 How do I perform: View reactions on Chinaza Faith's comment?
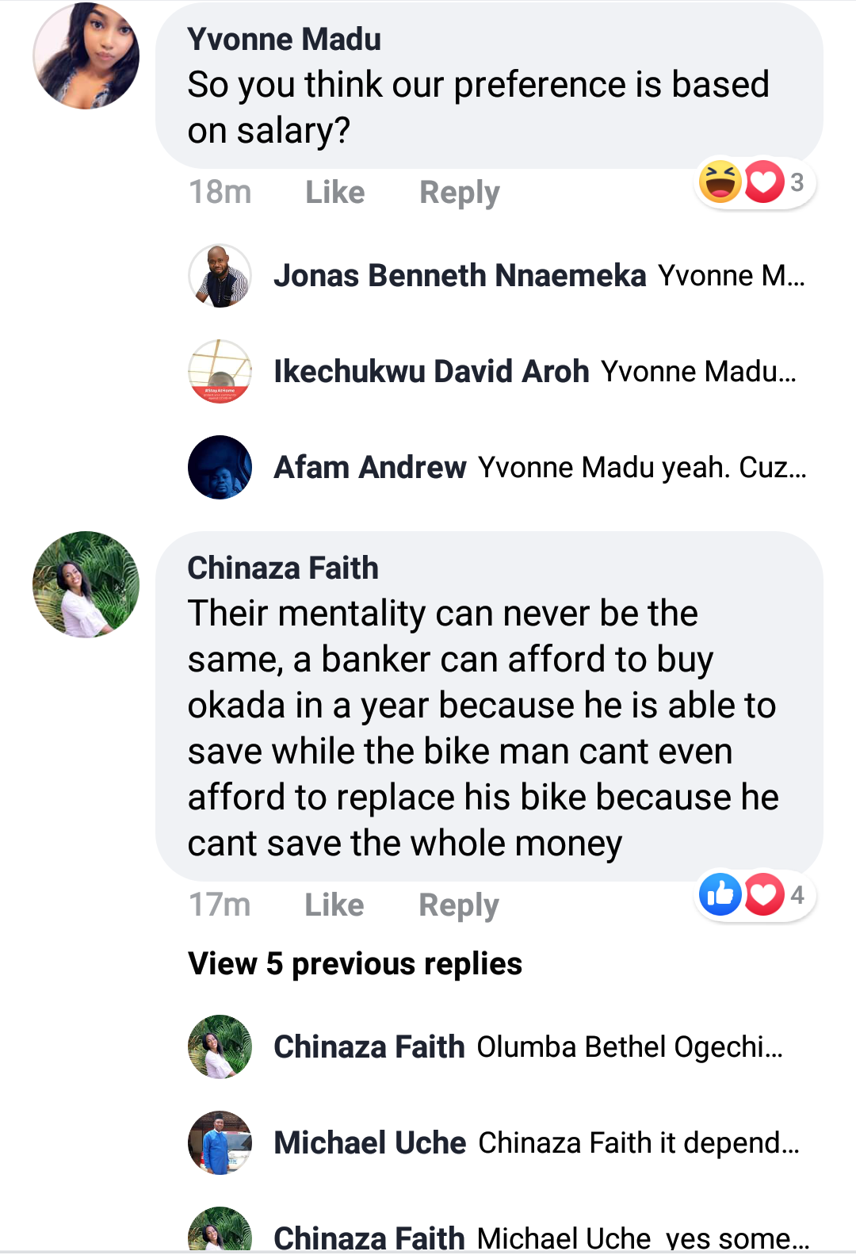[753, 895]
